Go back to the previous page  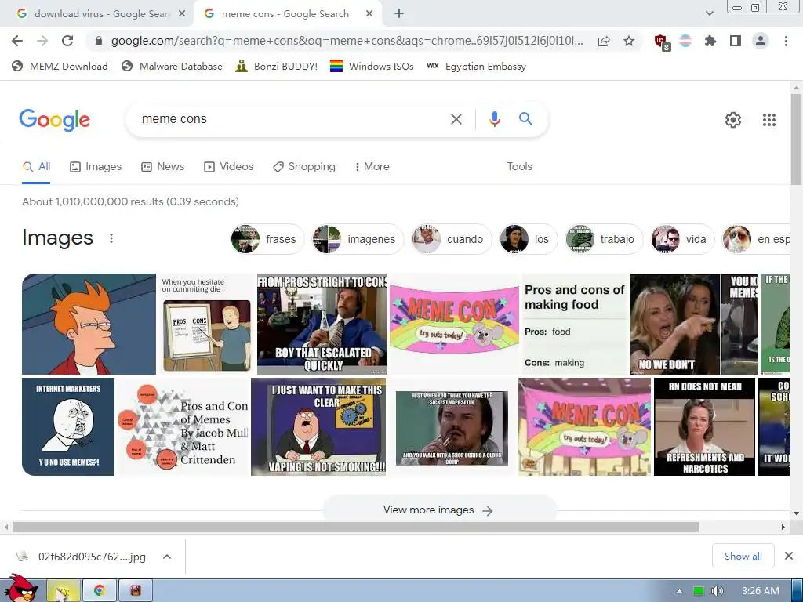click(17, 41)
